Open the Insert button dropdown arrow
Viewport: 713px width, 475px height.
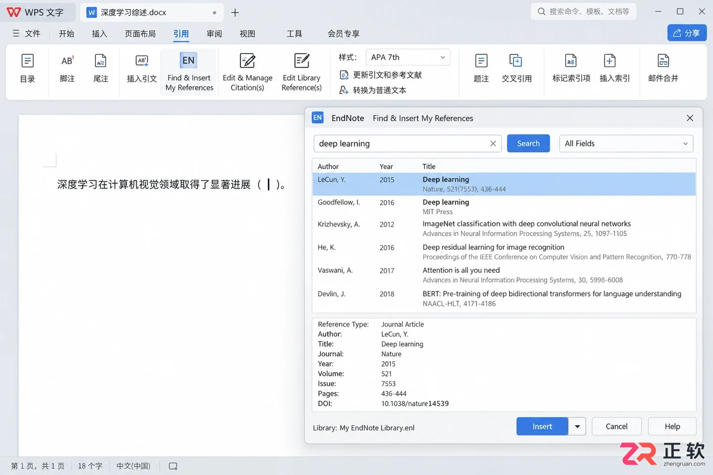[x=577, y=427]
